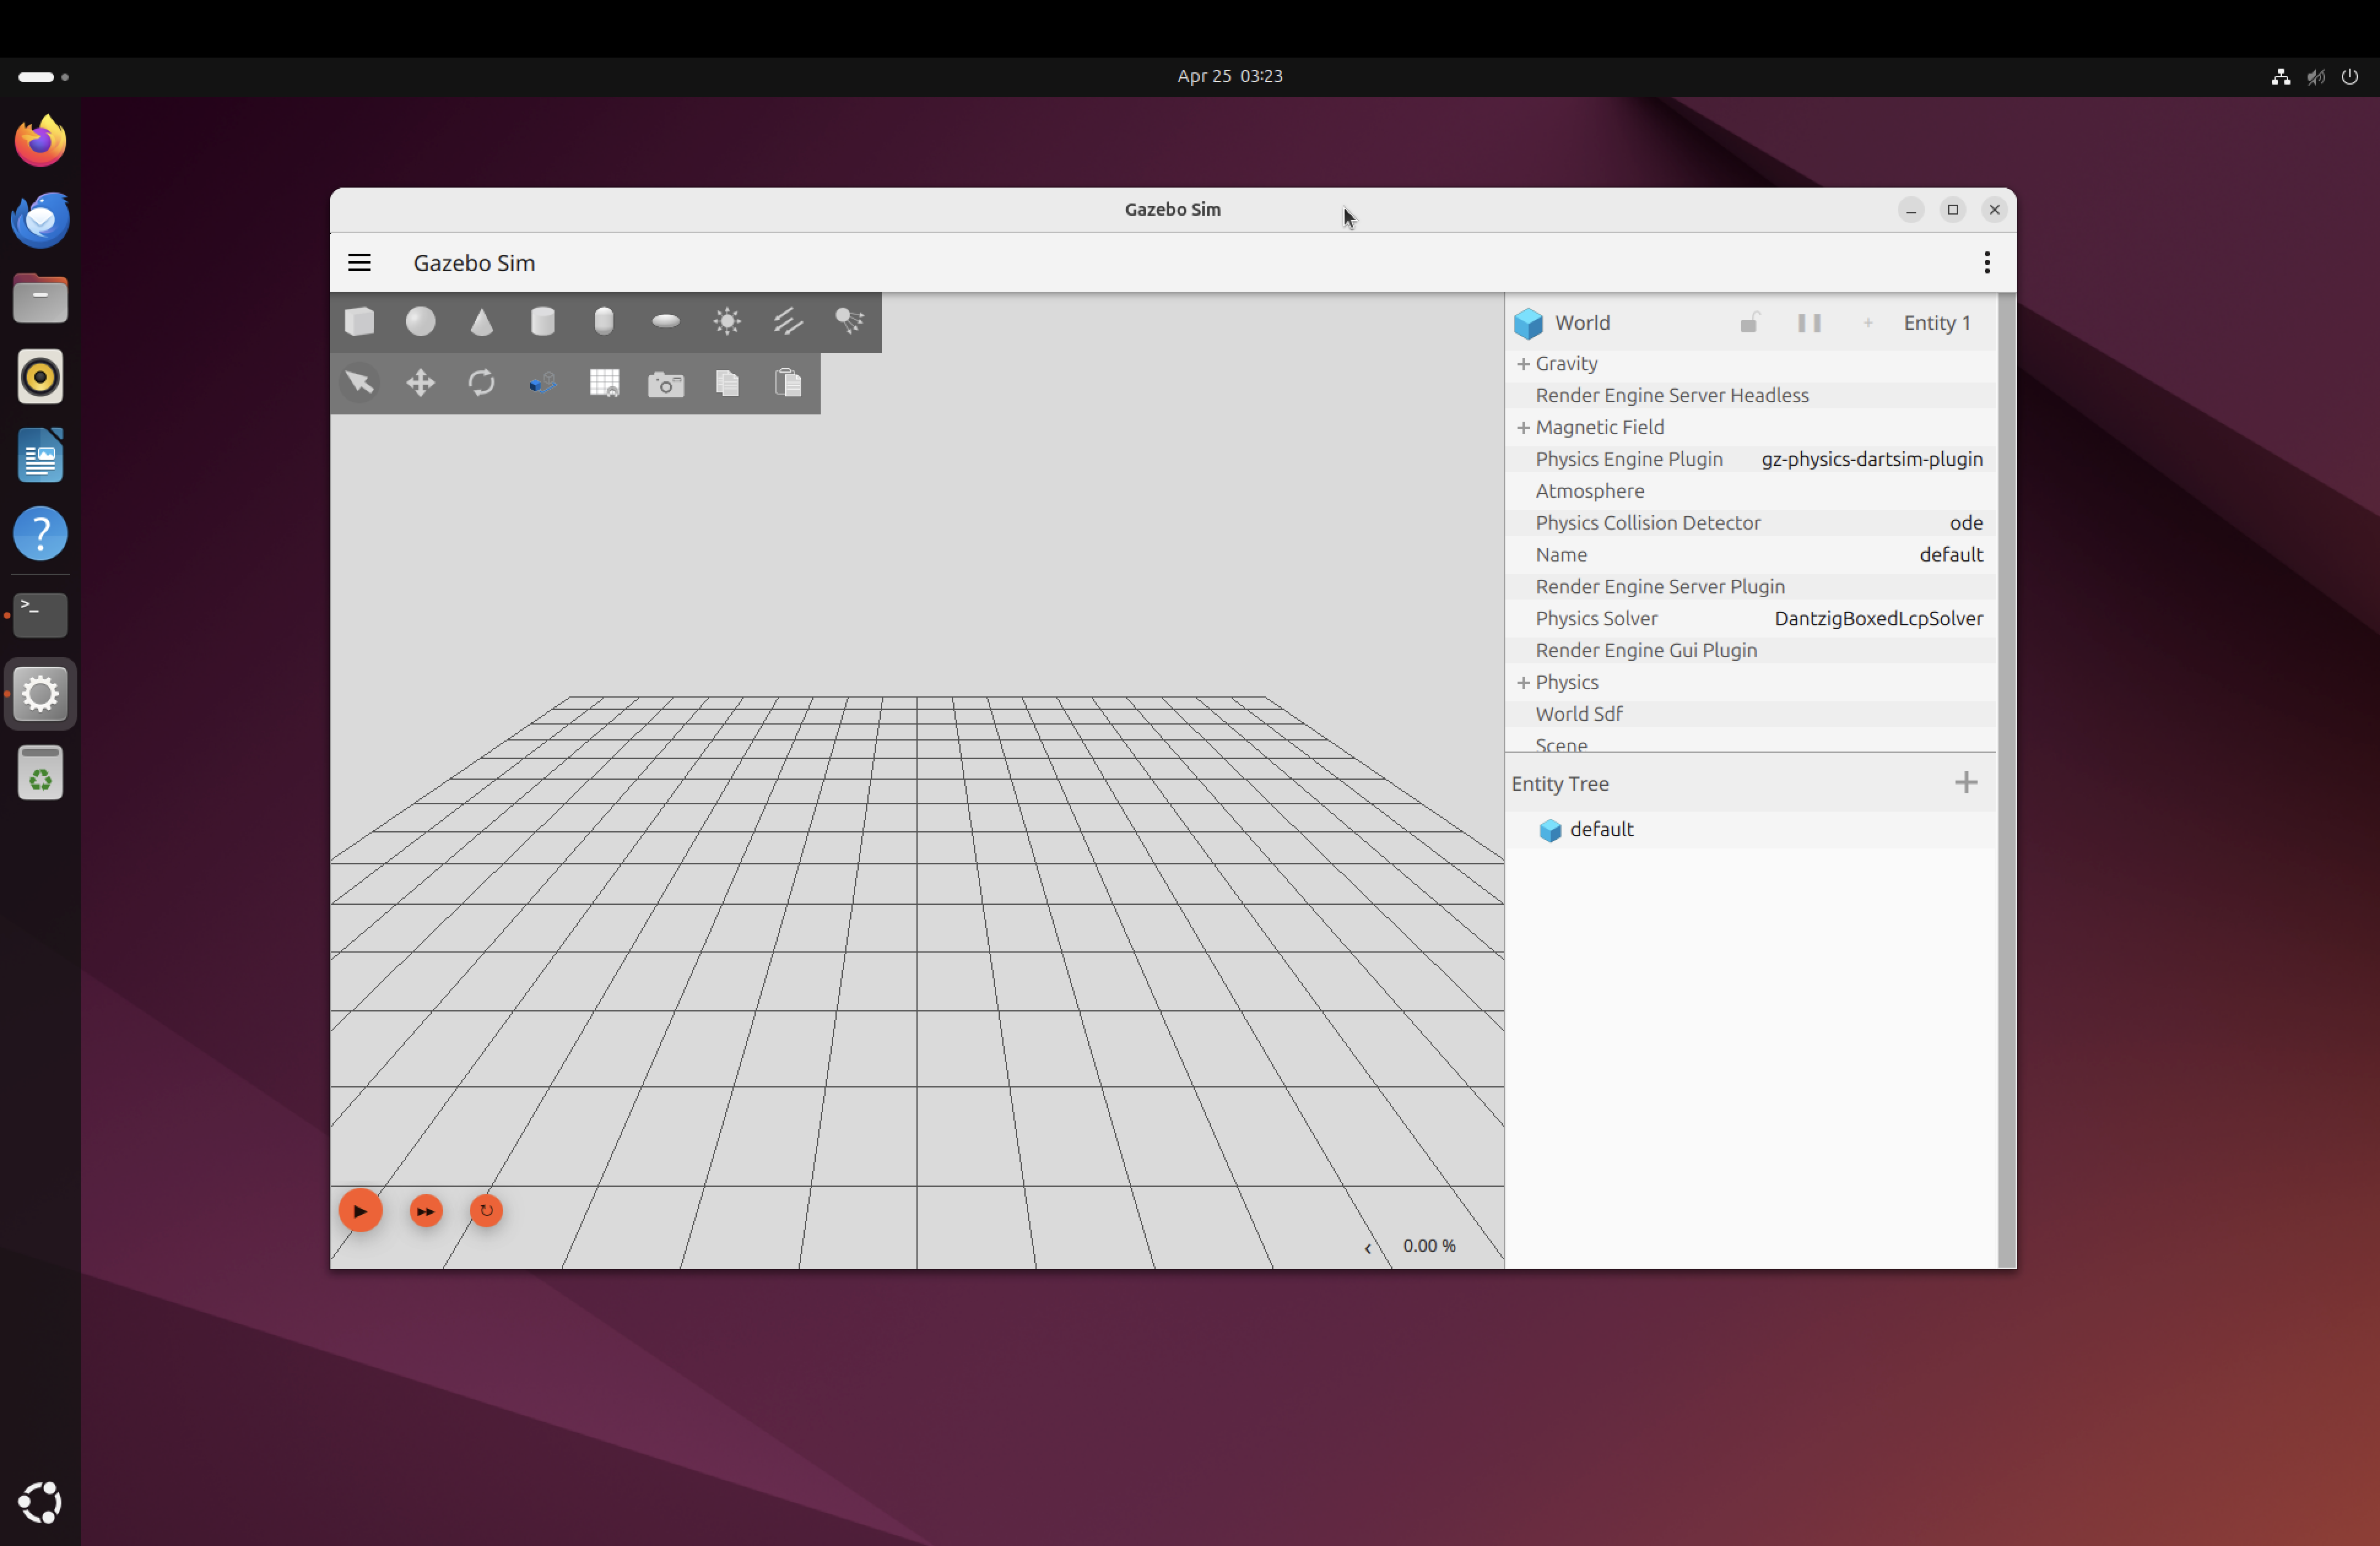Show applications with Ubuntu logo
2380x1546 pixels.
point(40,1502)
